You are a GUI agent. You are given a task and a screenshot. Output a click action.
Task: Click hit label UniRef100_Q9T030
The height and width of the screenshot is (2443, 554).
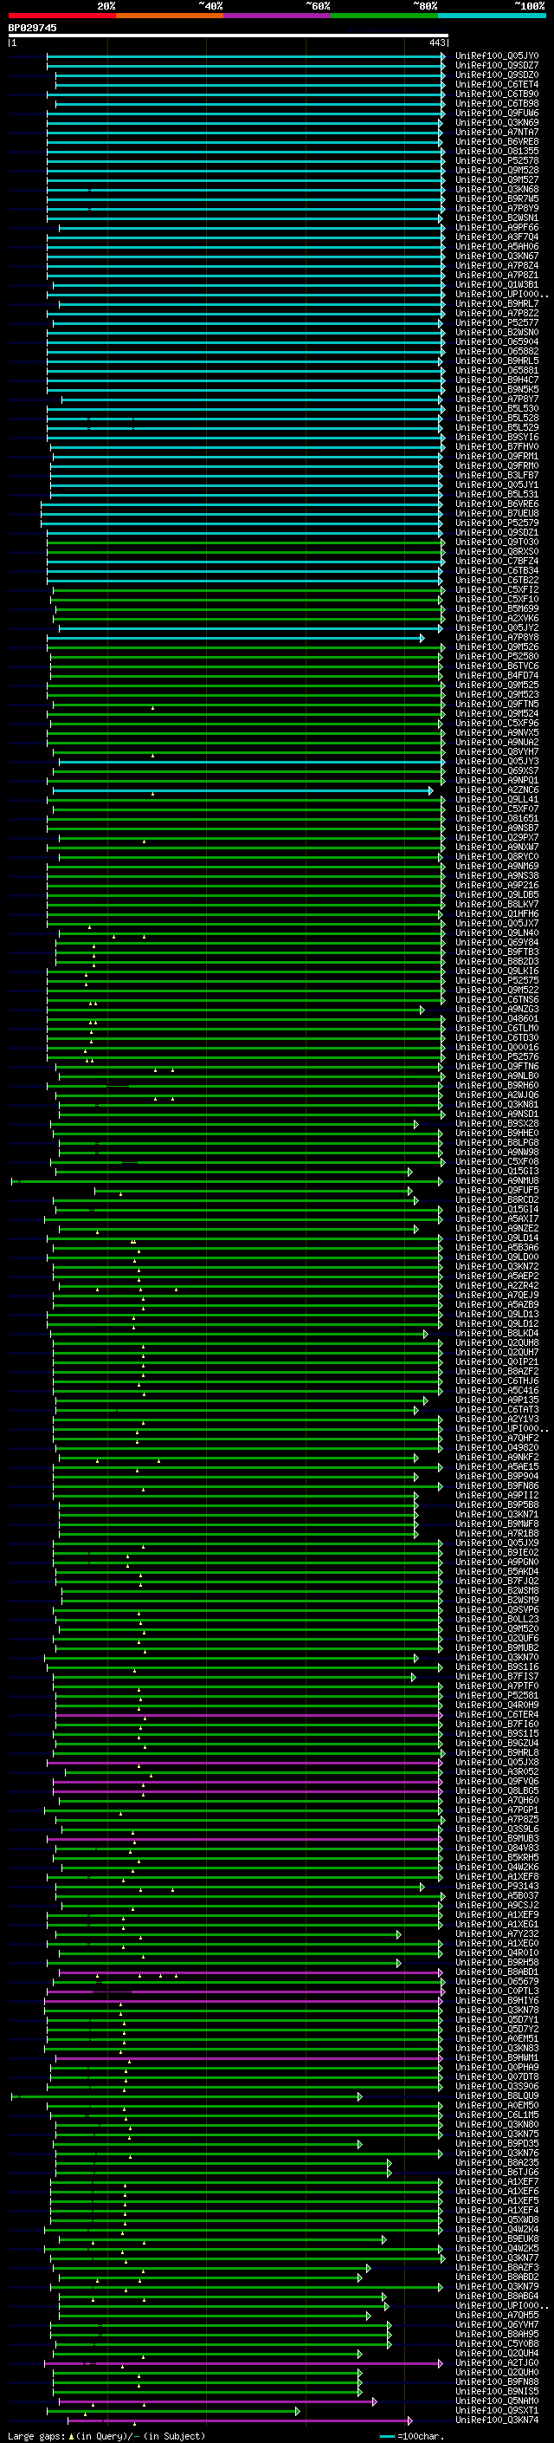pyautogui.click(x=496, y=542)
